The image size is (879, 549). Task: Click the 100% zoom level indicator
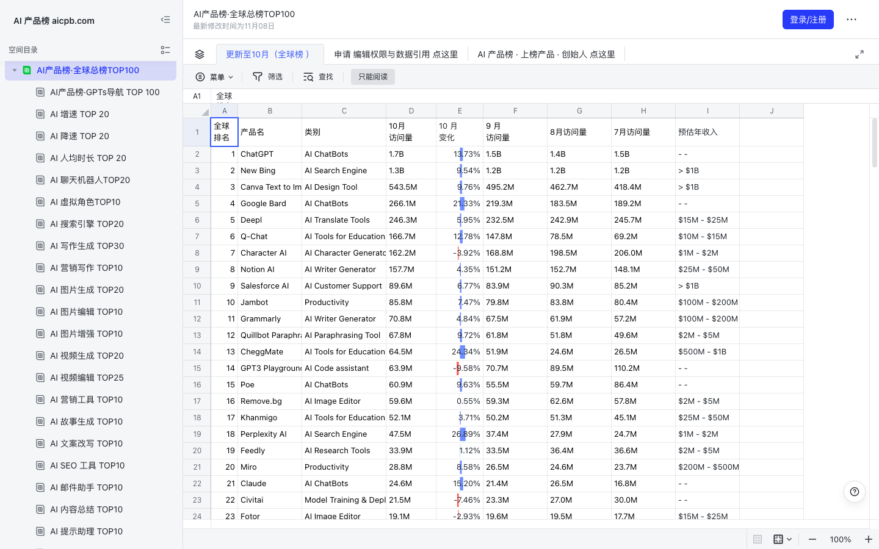(841, 539)
